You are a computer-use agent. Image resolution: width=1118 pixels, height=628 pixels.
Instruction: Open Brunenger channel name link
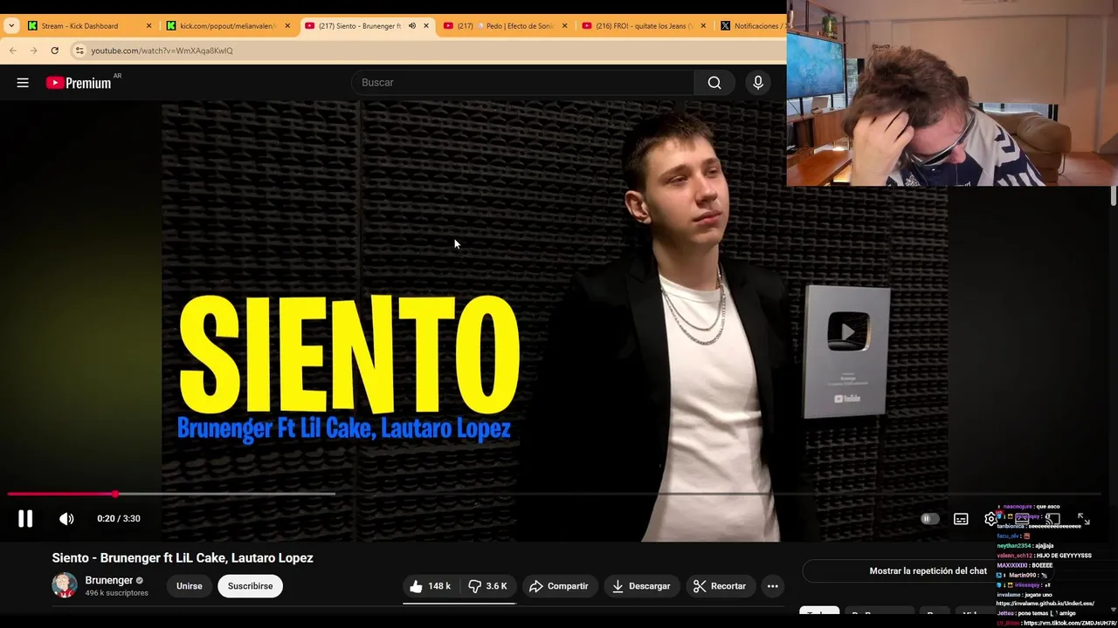(109, 580)
